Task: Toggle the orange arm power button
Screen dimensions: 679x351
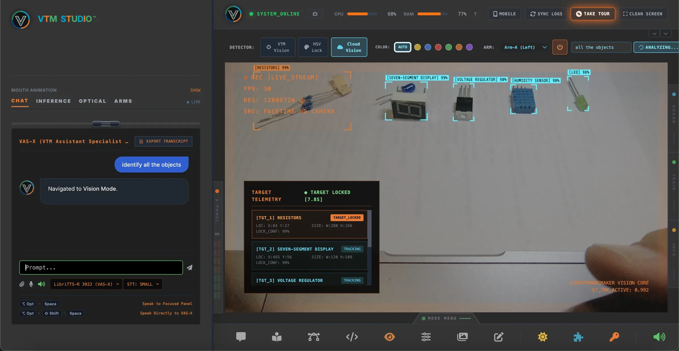Action: pos(560,47)
